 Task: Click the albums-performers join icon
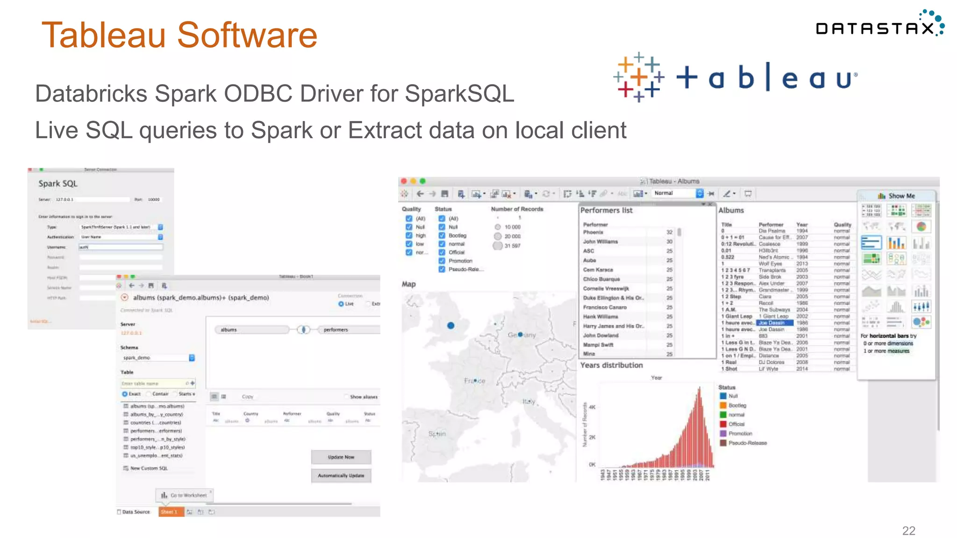pos(304,330)
